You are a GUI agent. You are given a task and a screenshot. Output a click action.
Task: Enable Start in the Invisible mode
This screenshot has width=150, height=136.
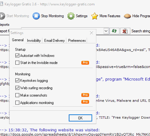point(17,63)
